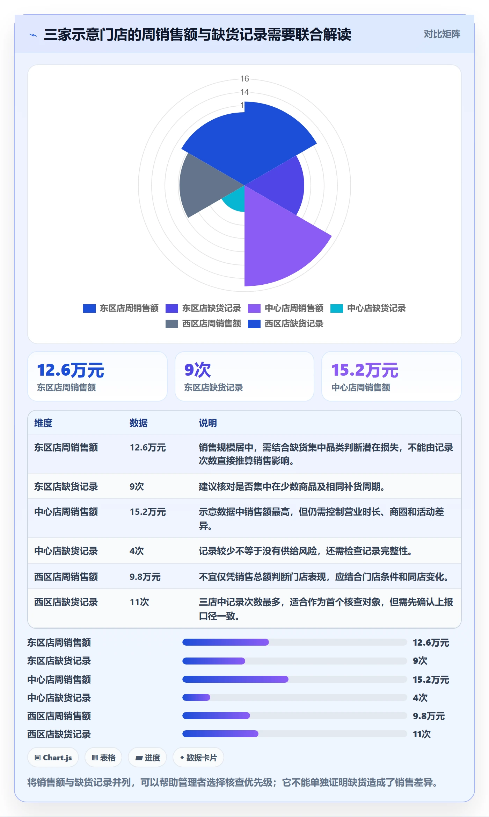
Task: Click the 中心店周销售额 progress bar
Action: [x=295, y=679]
